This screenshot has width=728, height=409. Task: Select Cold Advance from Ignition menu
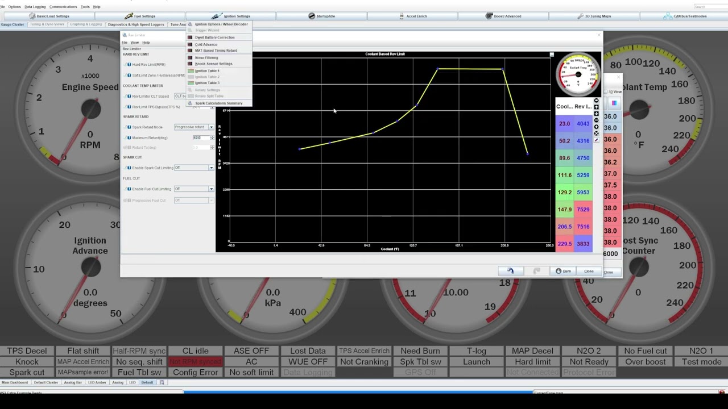pos(219,44)
